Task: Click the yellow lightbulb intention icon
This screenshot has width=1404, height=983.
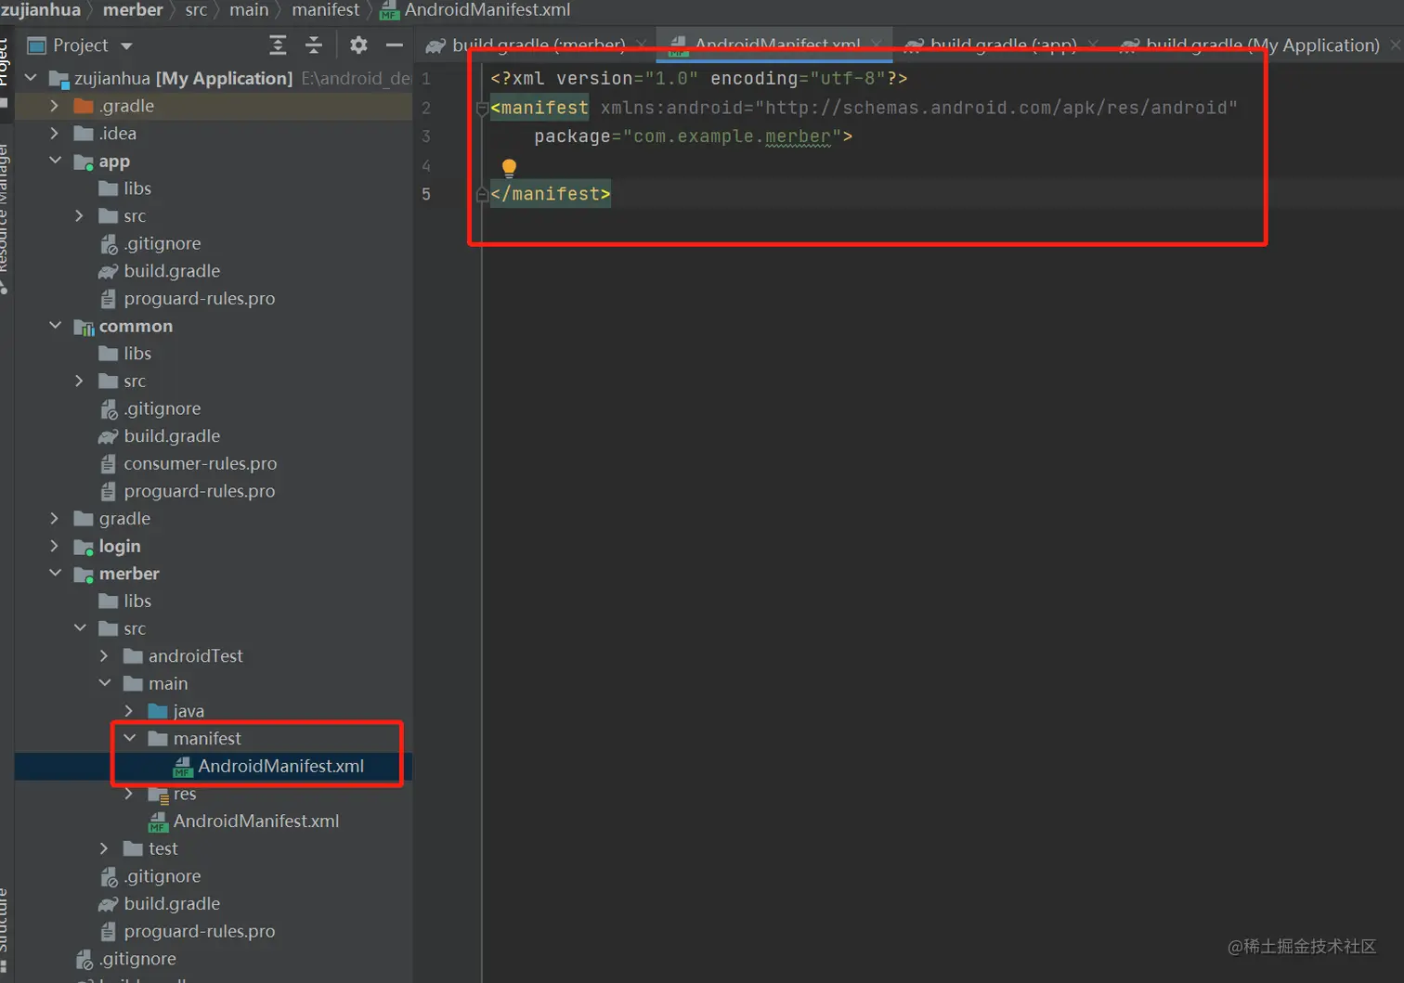Action: (509, 167)
